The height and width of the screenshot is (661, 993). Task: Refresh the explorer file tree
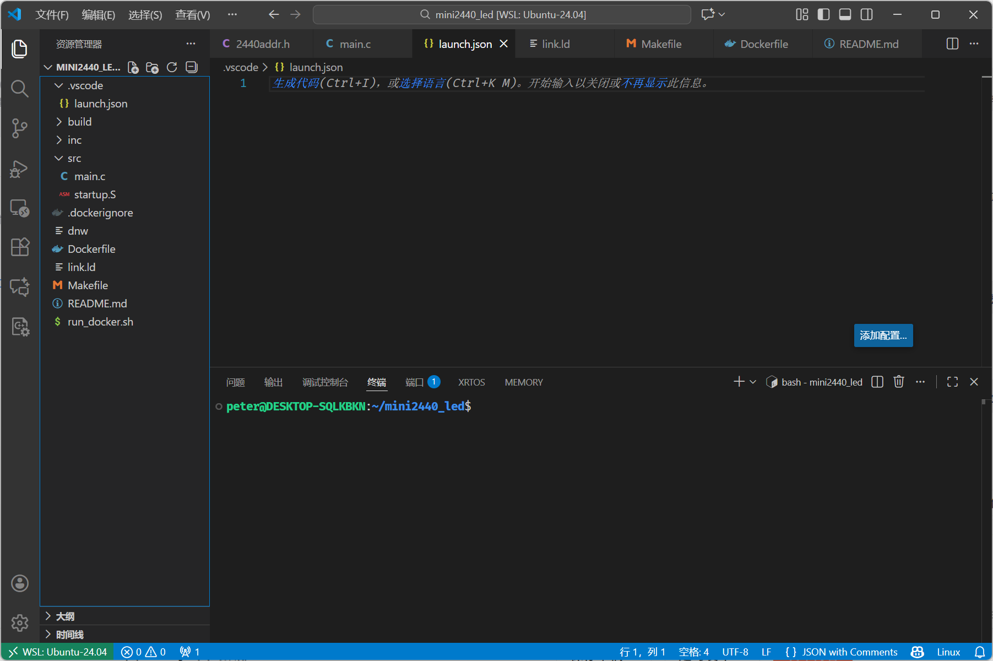coord(172,67)
